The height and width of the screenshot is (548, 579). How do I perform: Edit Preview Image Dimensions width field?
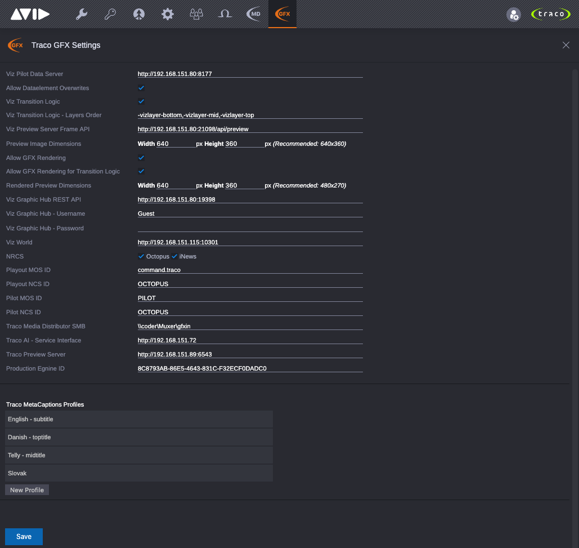(x=176, y=144)
